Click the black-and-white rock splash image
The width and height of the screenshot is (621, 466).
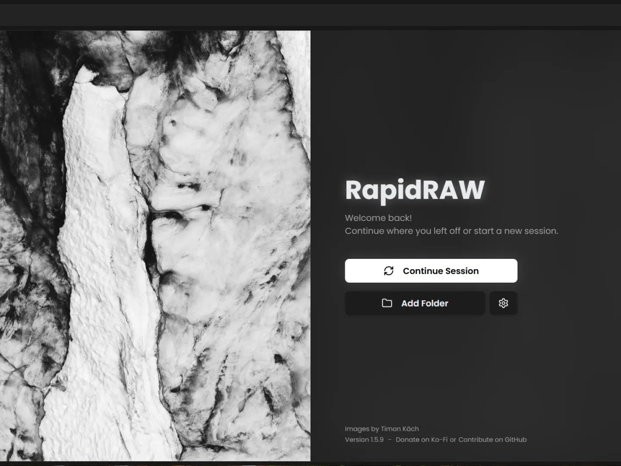pyautogui.click(x=155, y=245)
